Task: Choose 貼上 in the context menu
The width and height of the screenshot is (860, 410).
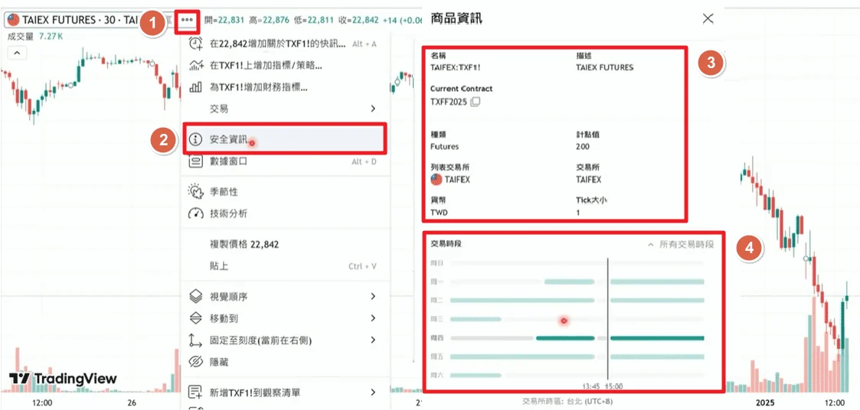Action: tap(285, 266)
